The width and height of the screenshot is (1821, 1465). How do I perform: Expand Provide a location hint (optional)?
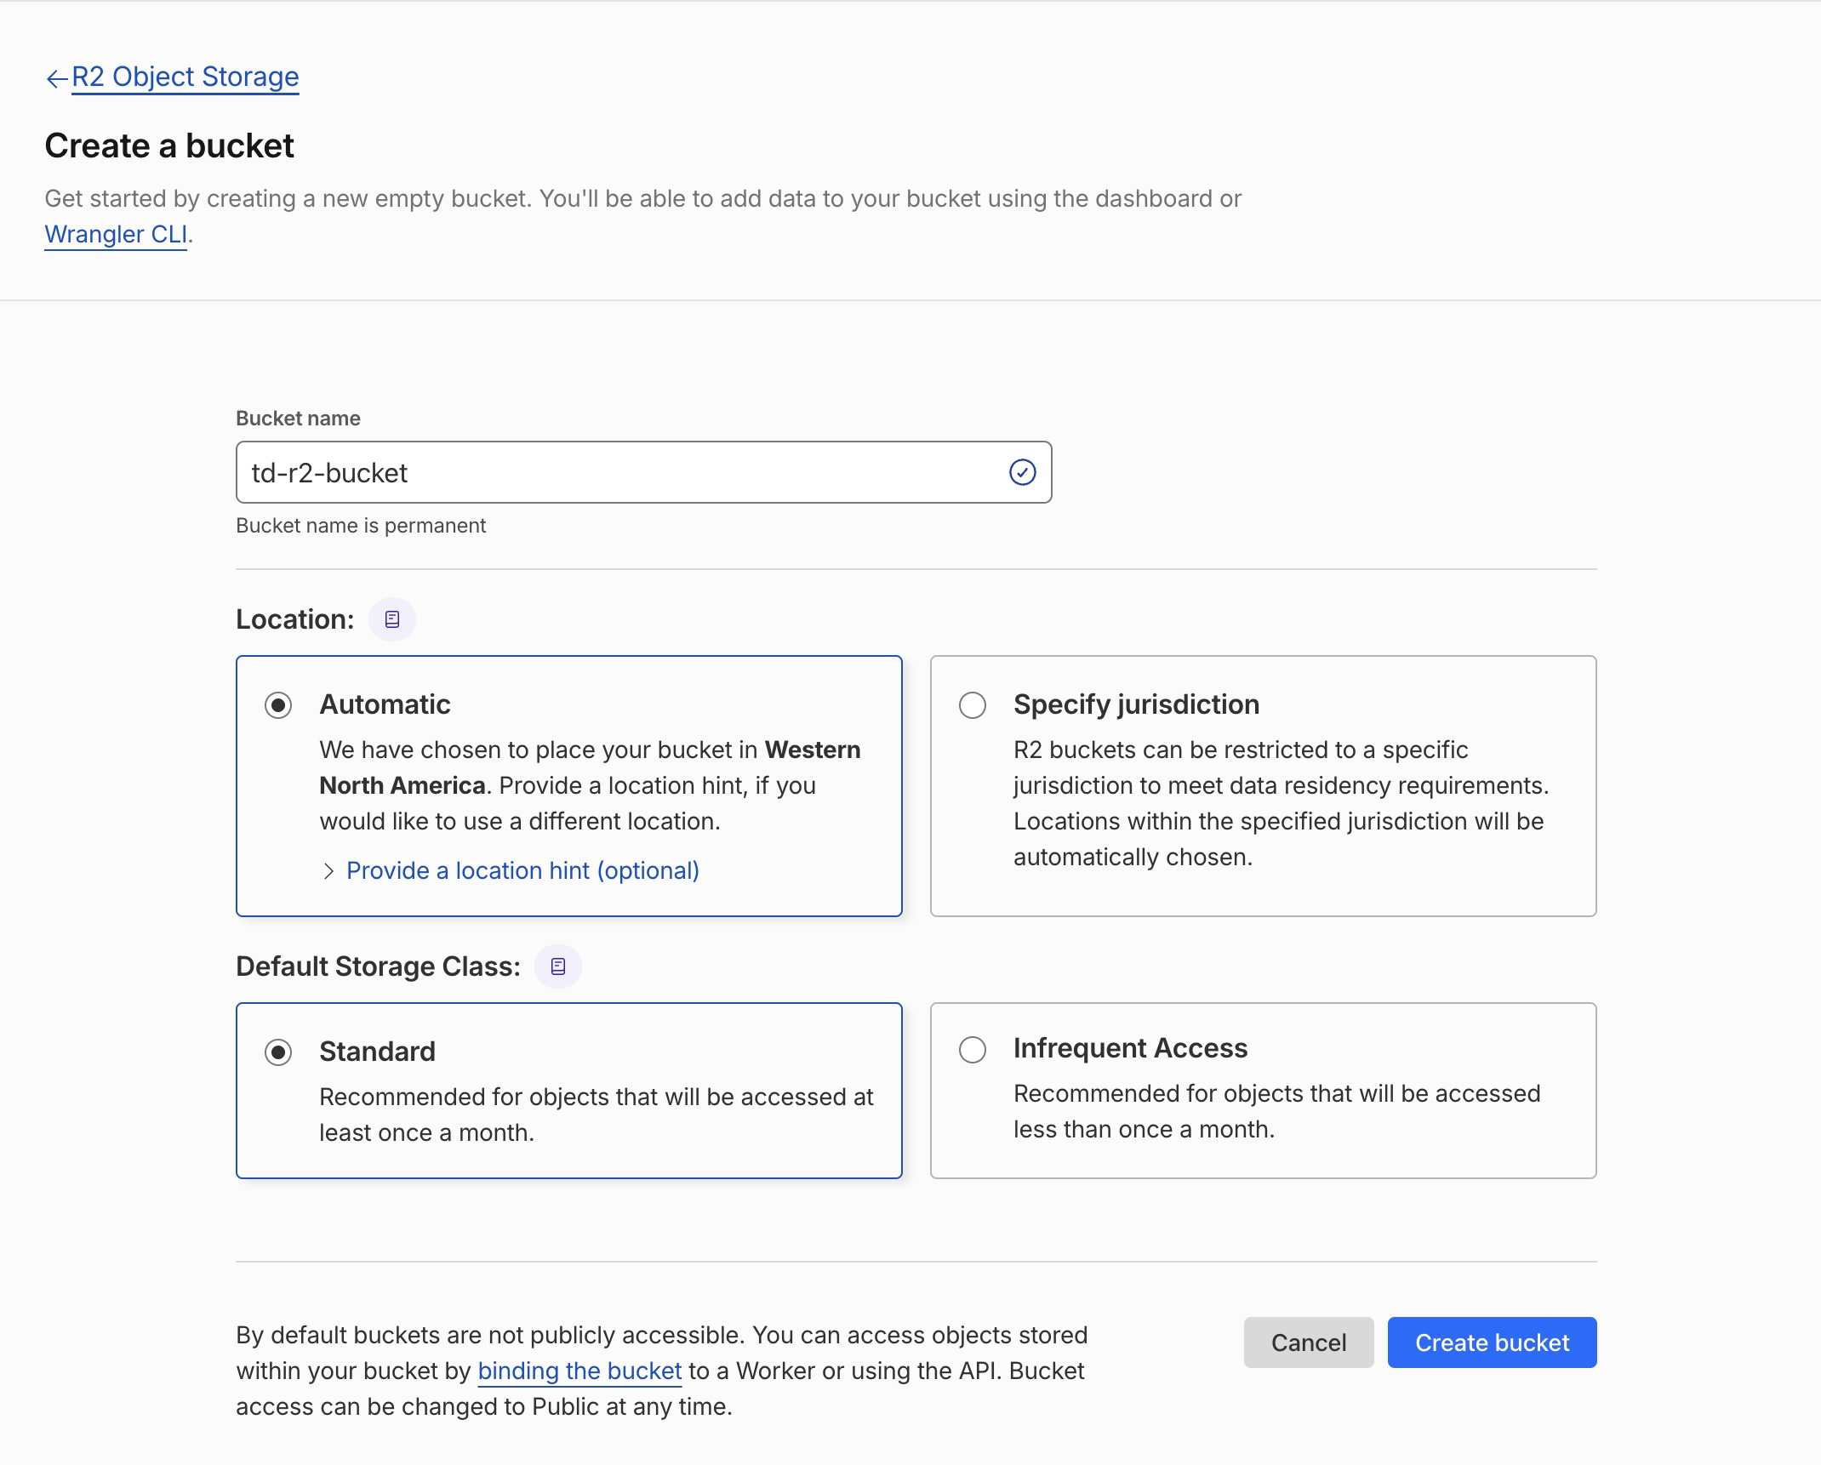522,870
